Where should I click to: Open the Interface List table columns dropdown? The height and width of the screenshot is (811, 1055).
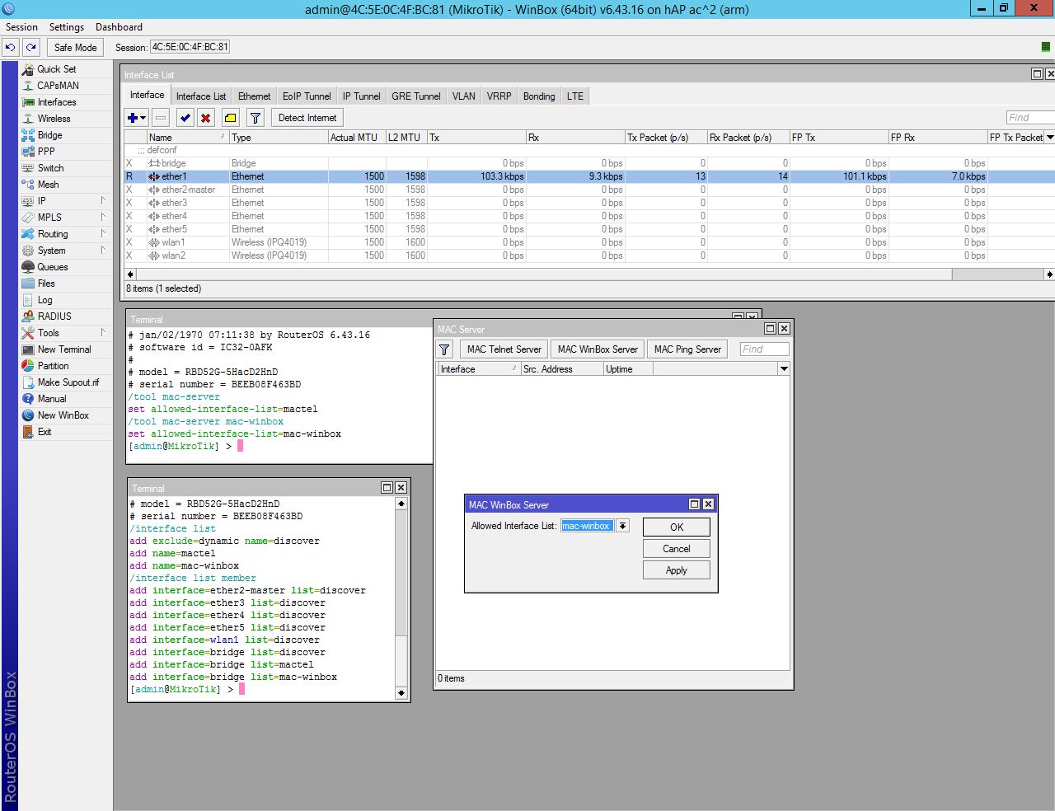[x=1049, y=138]
